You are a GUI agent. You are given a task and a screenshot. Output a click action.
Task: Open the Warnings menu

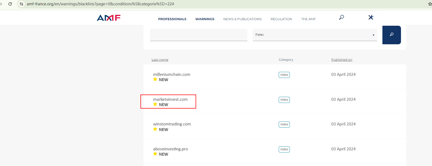click(205, 19)
